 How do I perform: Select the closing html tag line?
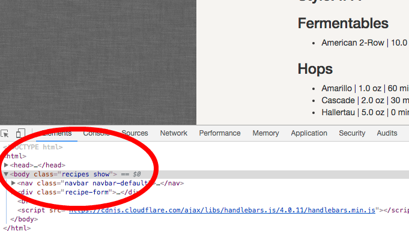coord(17,228)
